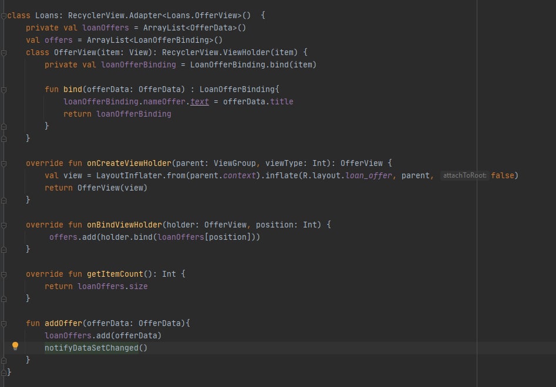Viewport: 556px width, 387px height.
Task: Click the addOffer function name
Action: [63, 323]
